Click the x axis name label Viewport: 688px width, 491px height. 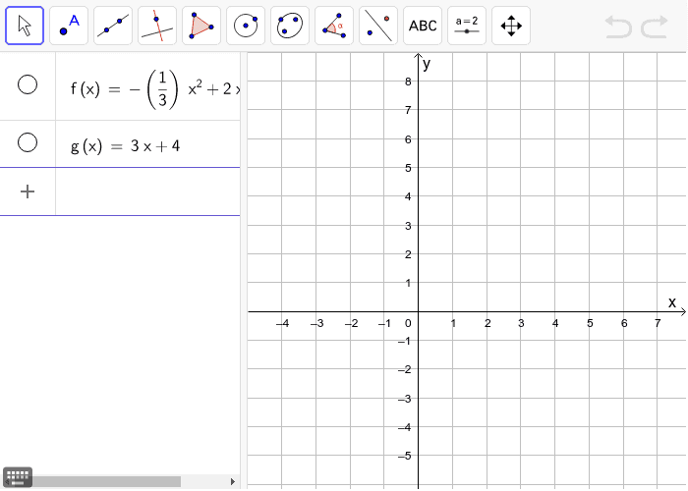[x=671, y=302]
